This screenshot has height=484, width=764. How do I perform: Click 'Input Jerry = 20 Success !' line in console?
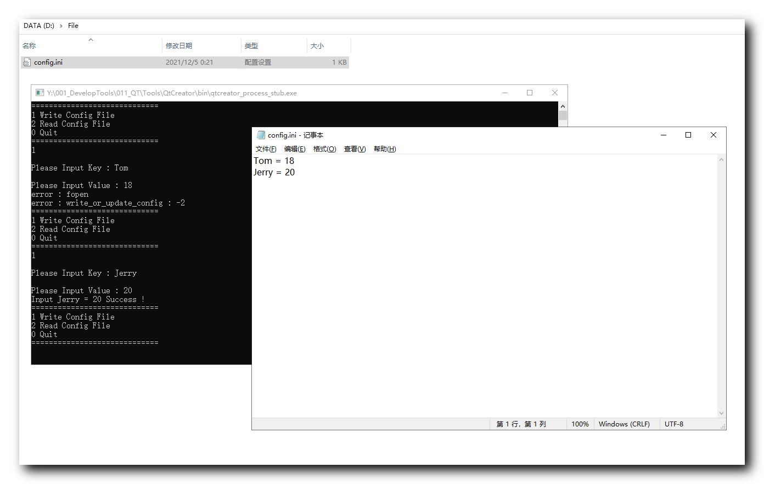click(x=88, y=299)
